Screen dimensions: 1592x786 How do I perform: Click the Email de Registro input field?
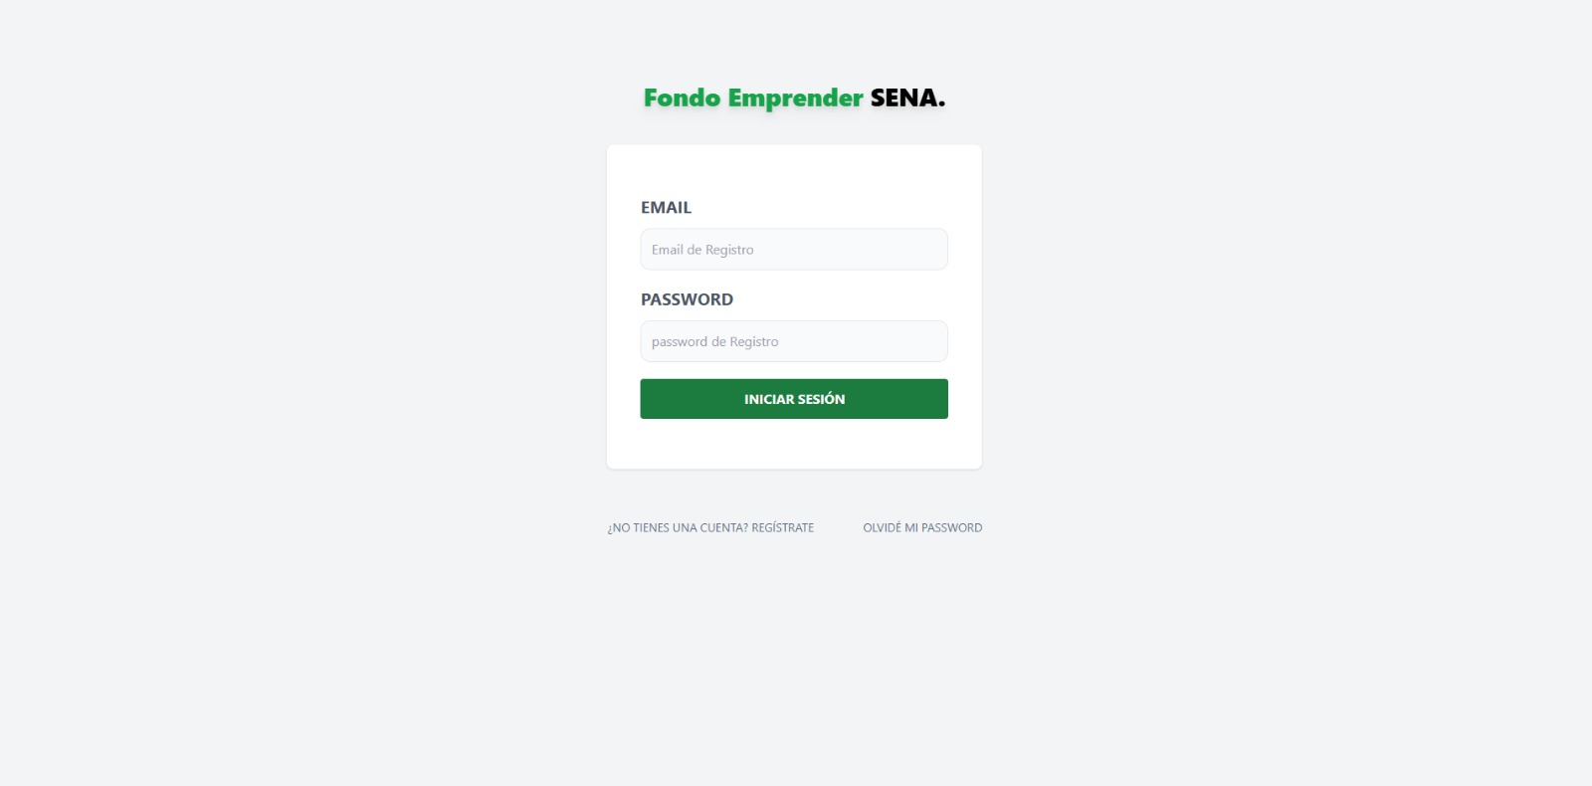point(793,249)
